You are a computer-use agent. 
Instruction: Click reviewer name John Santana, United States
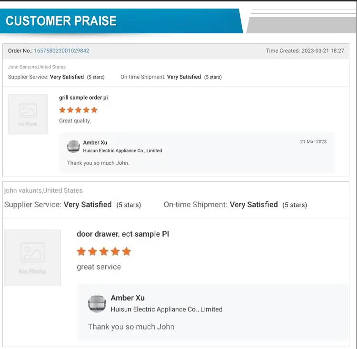[37, 67]
